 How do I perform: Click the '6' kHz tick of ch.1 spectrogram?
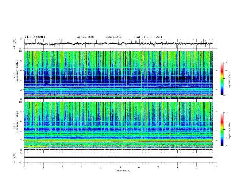tap(21, 70)
